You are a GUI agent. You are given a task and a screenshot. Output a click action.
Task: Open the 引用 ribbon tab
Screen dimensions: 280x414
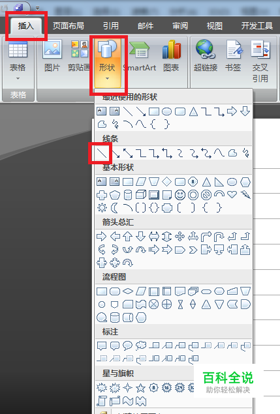[x=111, y=26]
